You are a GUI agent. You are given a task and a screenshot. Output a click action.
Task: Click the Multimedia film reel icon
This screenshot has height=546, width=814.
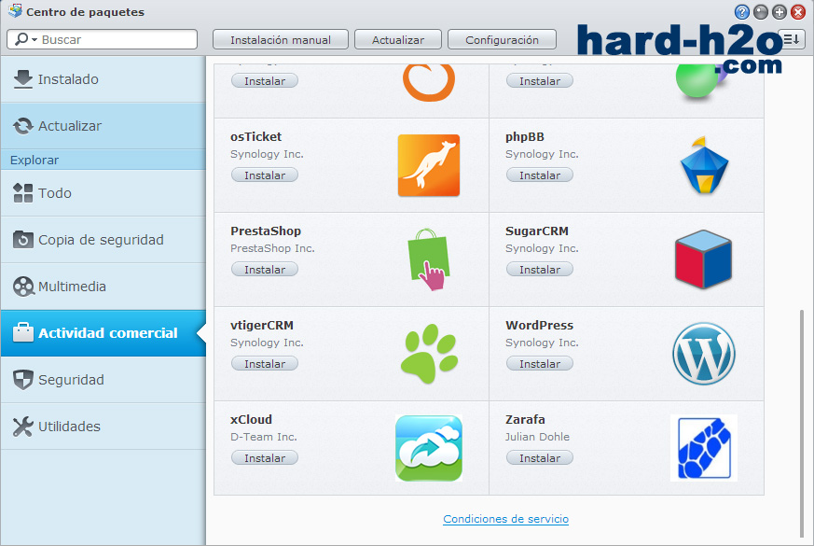22,287
